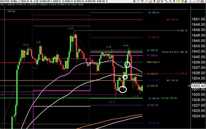Screen dimensions: 206x129
Task: Click the purple stacked chevrons icon
Action: (x=138, y=1)
